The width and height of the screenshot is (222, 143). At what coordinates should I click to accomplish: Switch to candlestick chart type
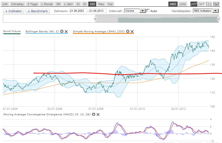216,4
